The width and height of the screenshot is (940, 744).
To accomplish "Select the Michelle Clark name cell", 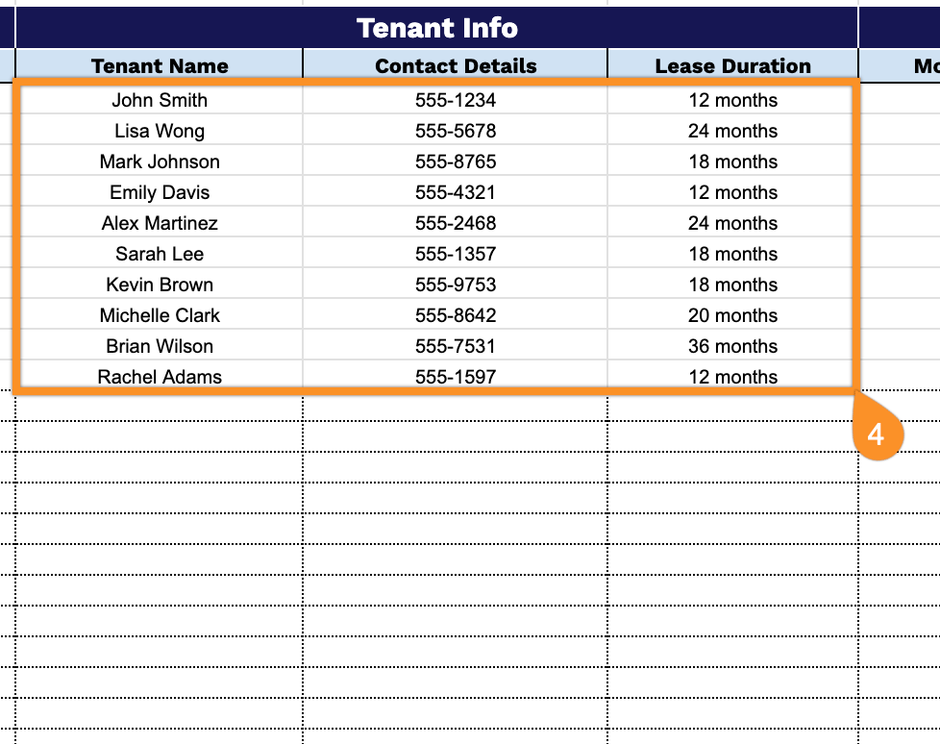I will tap(160, 315).
